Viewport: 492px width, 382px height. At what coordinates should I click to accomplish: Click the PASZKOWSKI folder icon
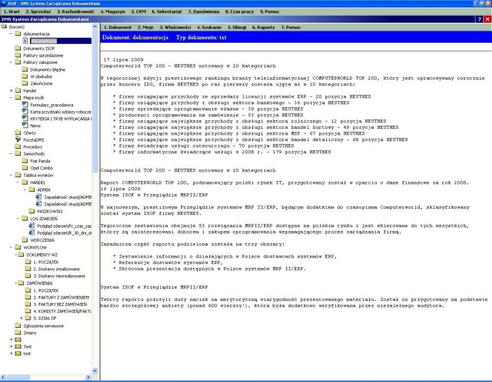31,211
